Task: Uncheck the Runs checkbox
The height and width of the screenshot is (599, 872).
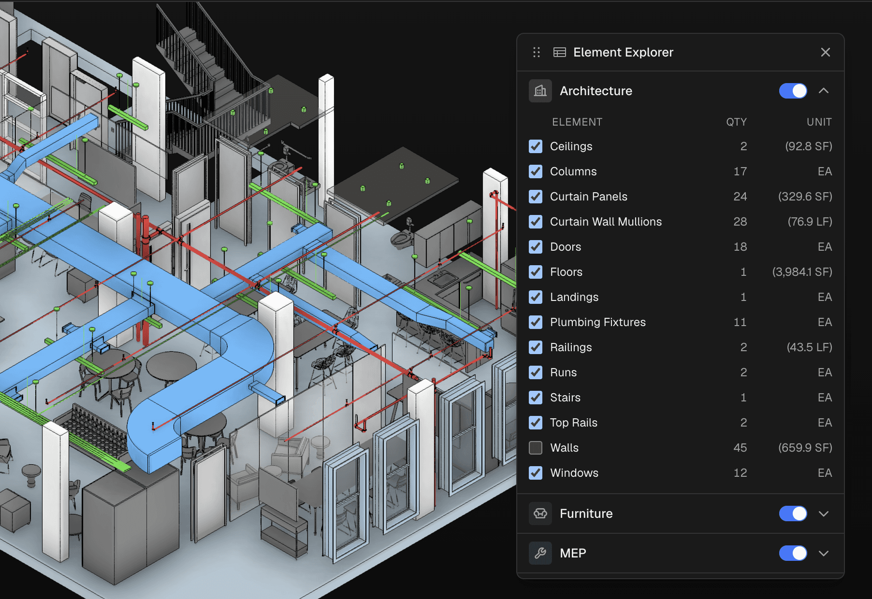Action: click(536, 372)
